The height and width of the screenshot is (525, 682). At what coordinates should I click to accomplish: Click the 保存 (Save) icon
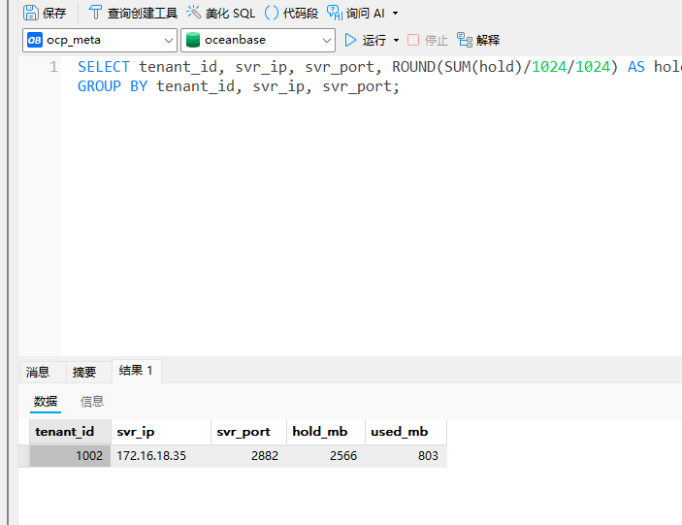point(31,13)
